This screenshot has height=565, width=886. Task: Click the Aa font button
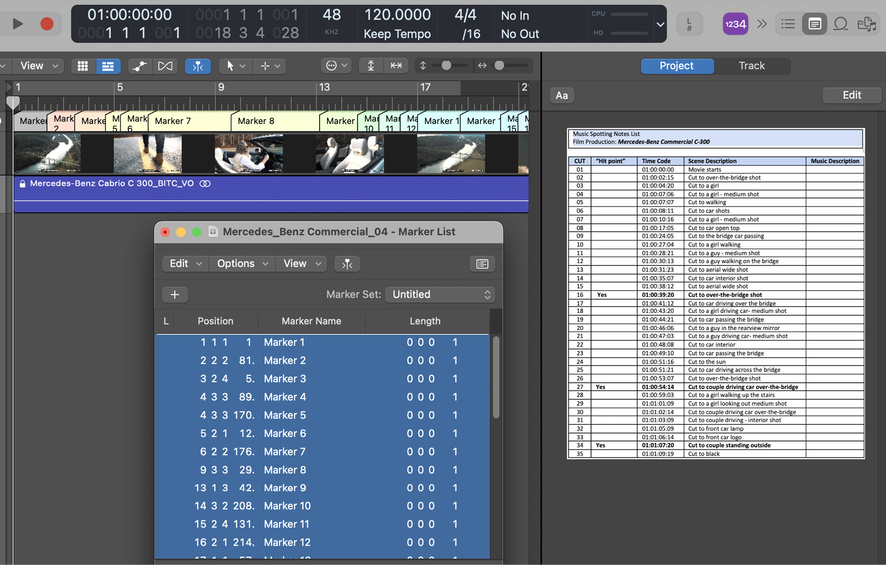(562, 95)
